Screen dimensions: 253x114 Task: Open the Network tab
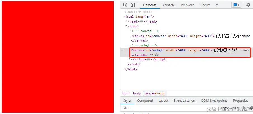[188, 5]
